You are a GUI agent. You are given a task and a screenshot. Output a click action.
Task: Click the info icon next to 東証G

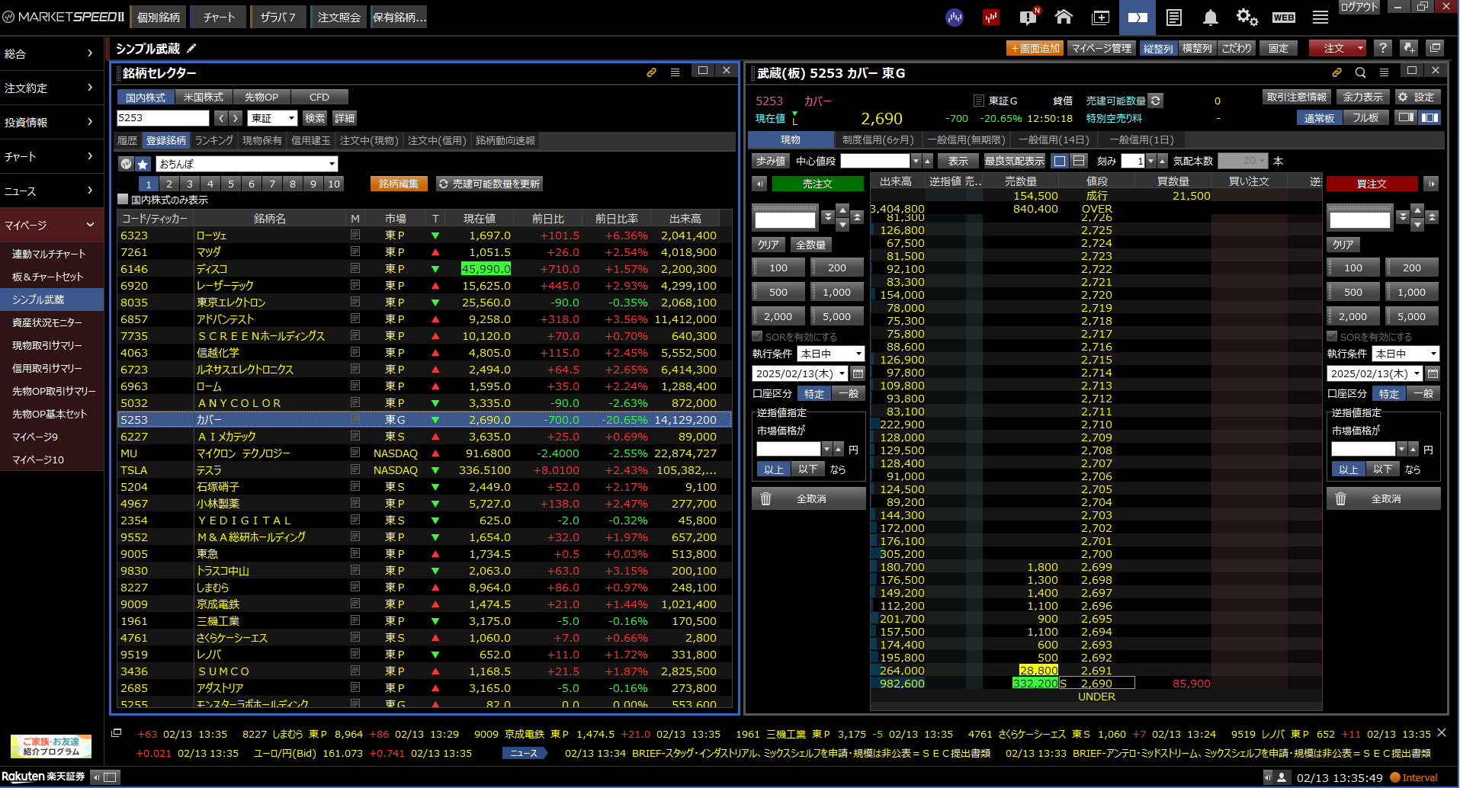click(x=979, y=101)
